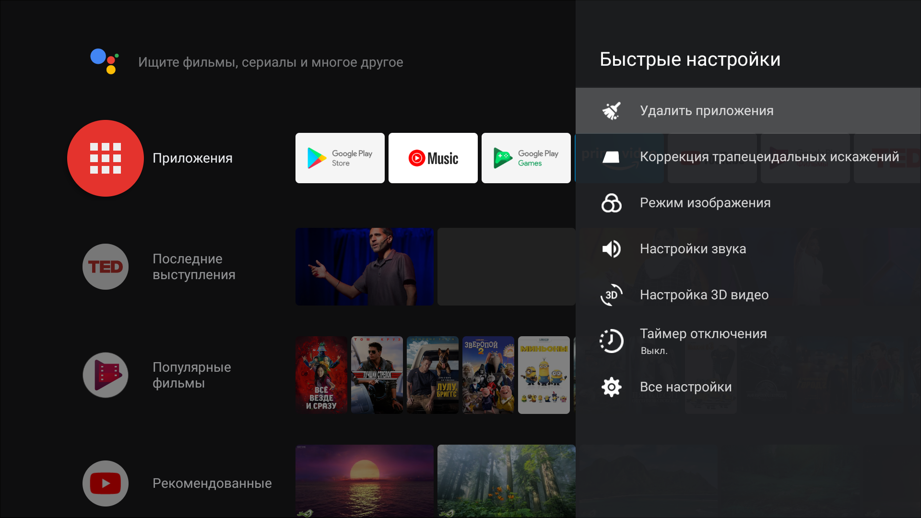Open the gear icon for all settings
The height and width of the screenshot is (518, 921).
point(611,387)
